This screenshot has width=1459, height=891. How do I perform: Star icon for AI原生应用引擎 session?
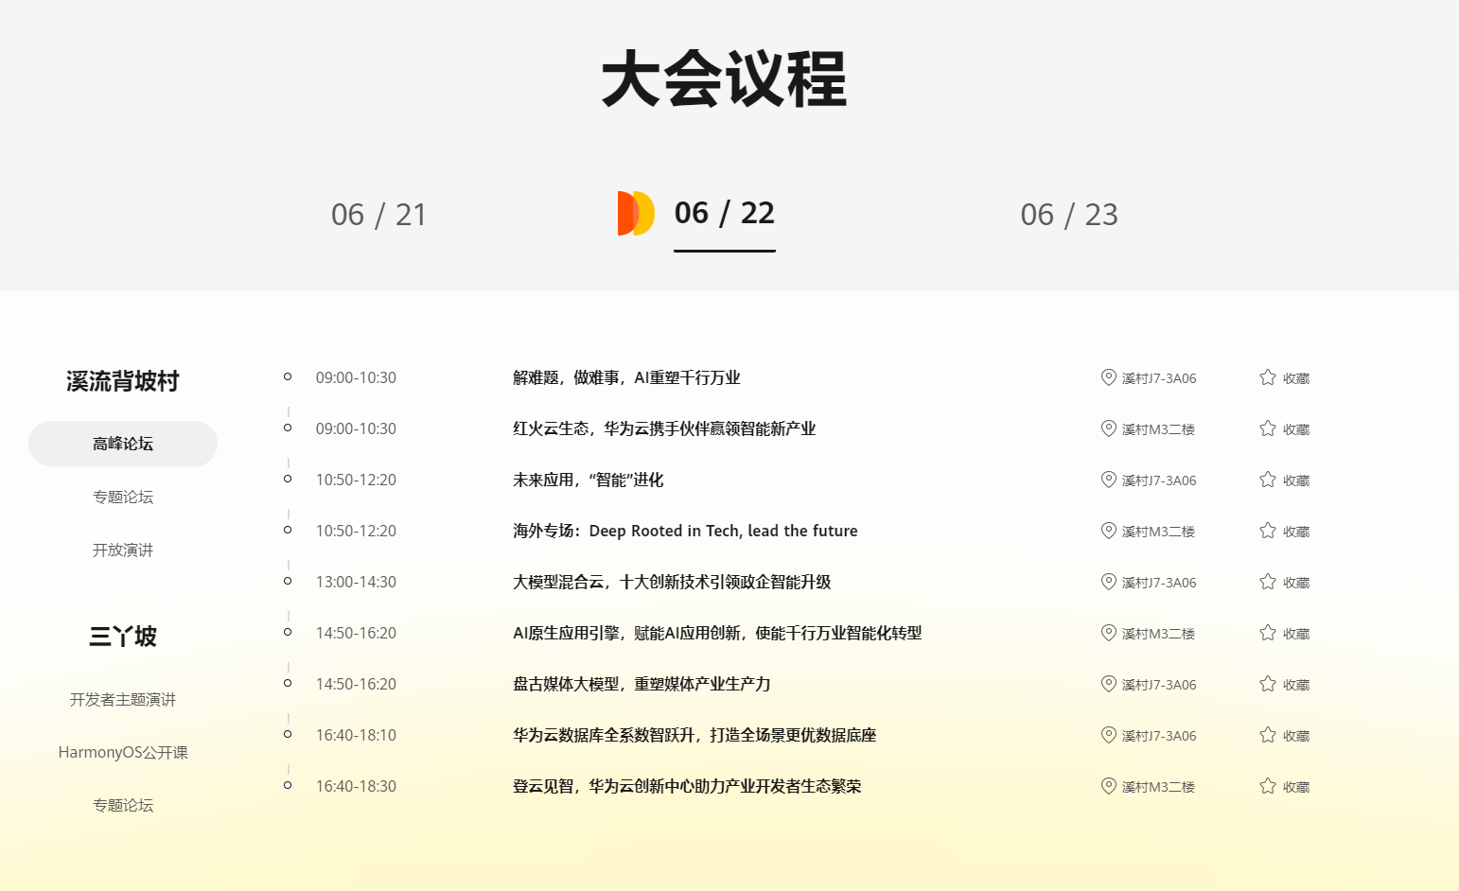1268,633
